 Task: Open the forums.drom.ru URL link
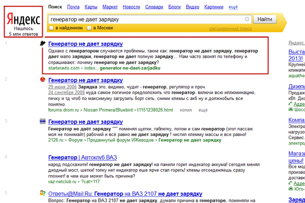pyautogui.click(x=110, y=110)
